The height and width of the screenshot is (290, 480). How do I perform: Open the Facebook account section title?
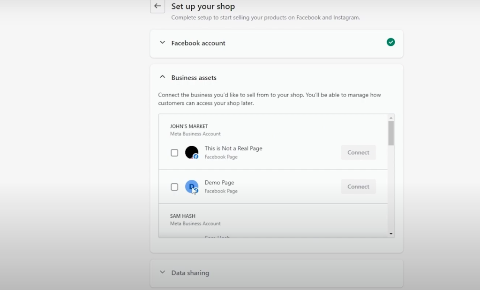click(x=198, y=43)
